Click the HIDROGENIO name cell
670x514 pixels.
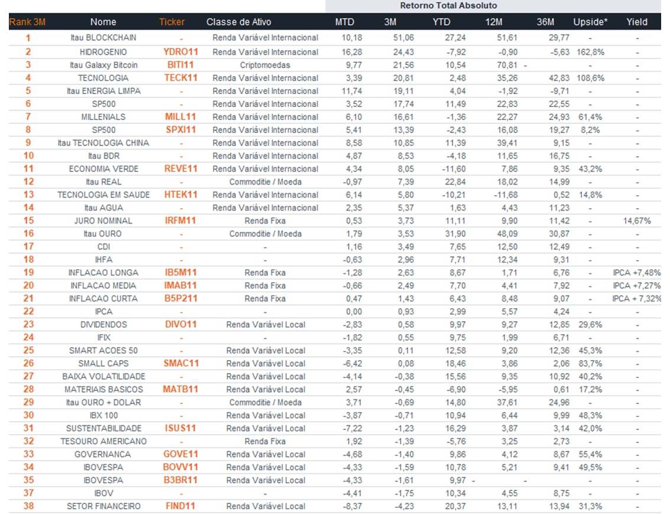coord(103,51)
